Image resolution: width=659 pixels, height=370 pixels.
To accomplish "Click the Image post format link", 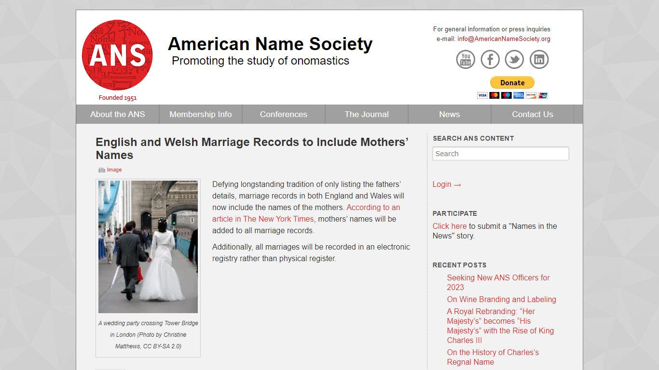I will pos(114,170).
